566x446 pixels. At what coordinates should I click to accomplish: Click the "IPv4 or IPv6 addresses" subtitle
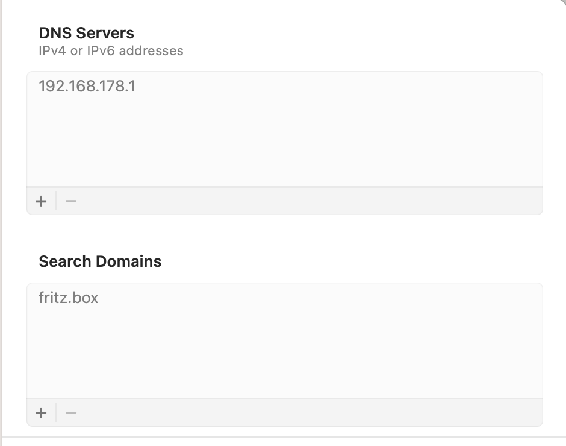click(111, 51)
